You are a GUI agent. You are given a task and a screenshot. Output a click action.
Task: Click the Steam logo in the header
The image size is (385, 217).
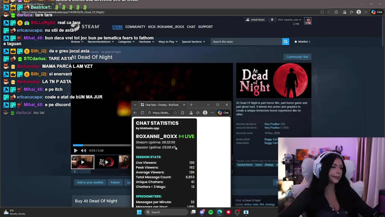point(85,27)
